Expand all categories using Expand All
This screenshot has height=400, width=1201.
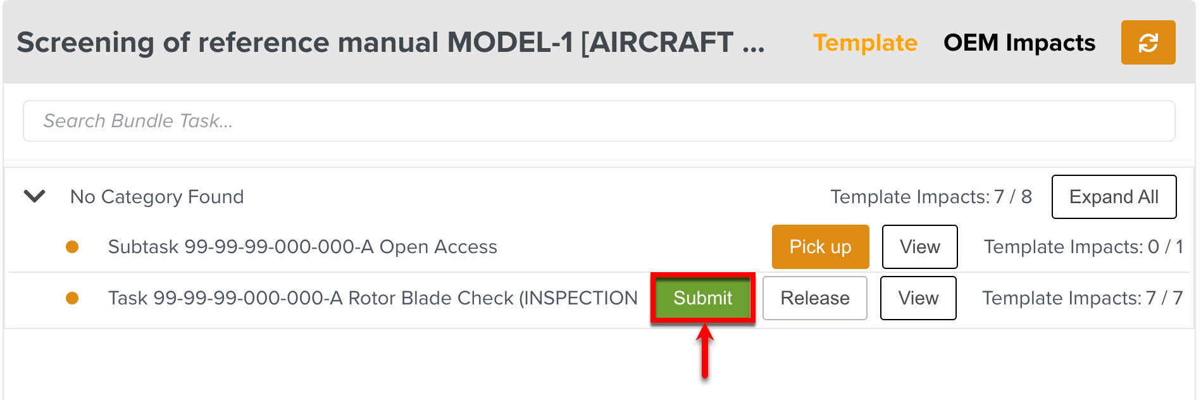coord(1114,197)
